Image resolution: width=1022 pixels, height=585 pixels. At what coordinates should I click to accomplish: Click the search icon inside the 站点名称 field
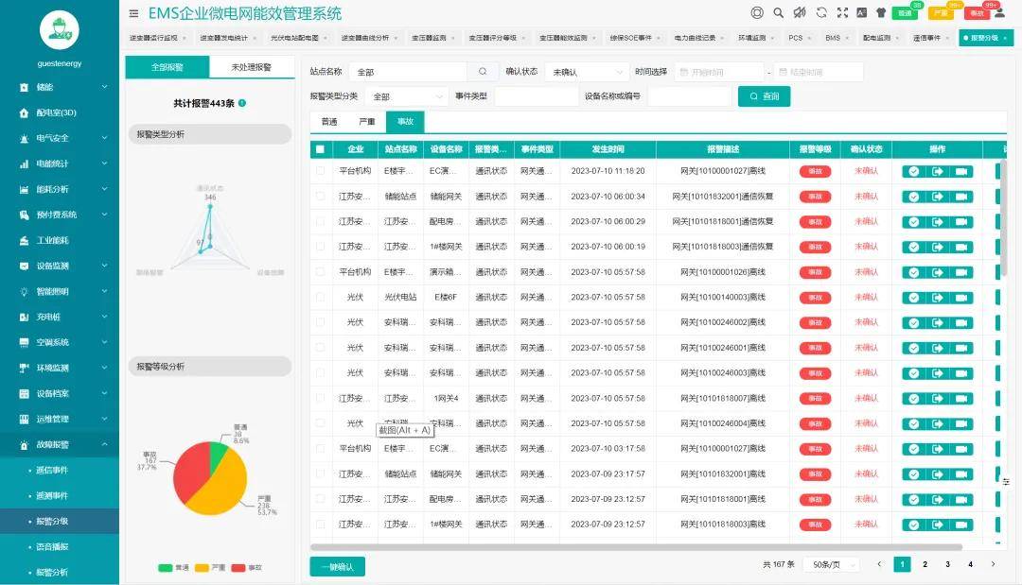coord(483,72)
